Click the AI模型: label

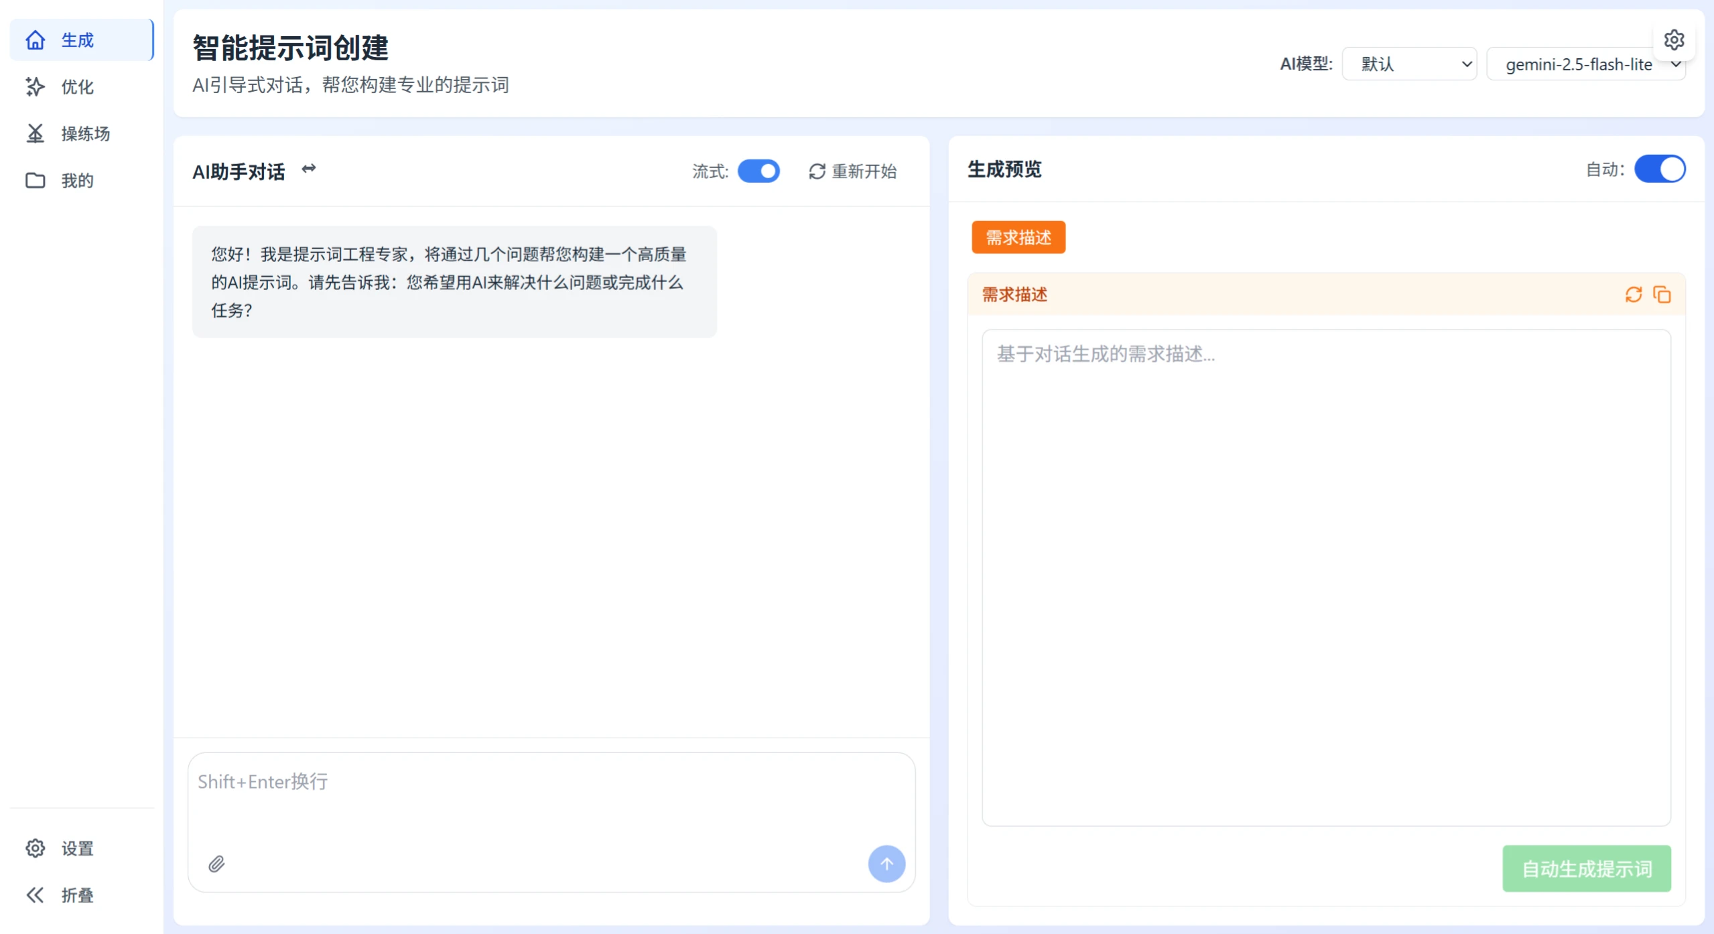[x=1306, y=64]
